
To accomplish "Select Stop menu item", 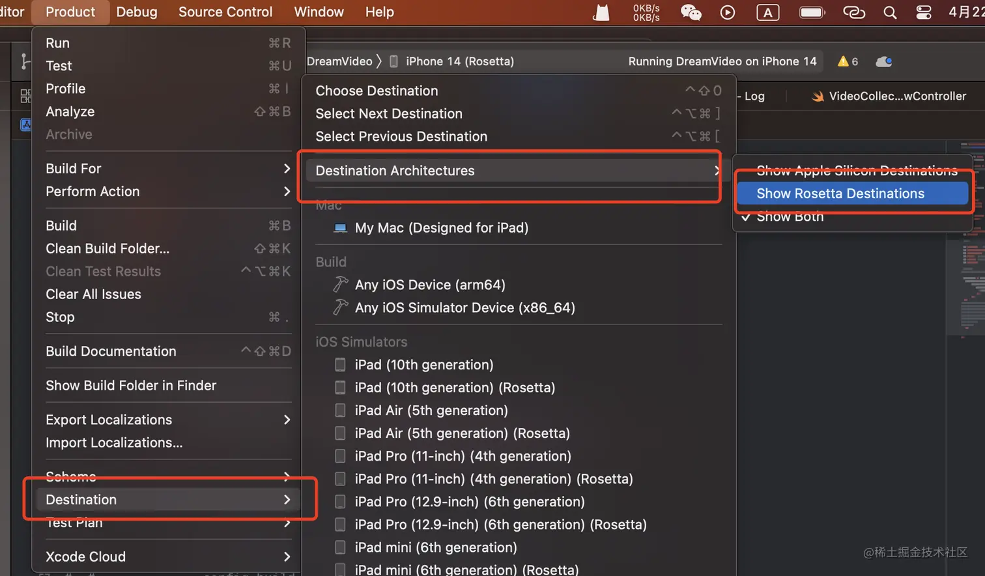I will 168,317.
